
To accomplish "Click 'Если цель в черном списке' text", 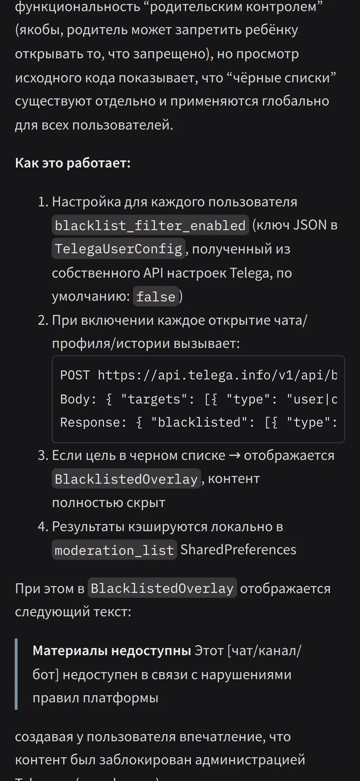I will [138, 456].
